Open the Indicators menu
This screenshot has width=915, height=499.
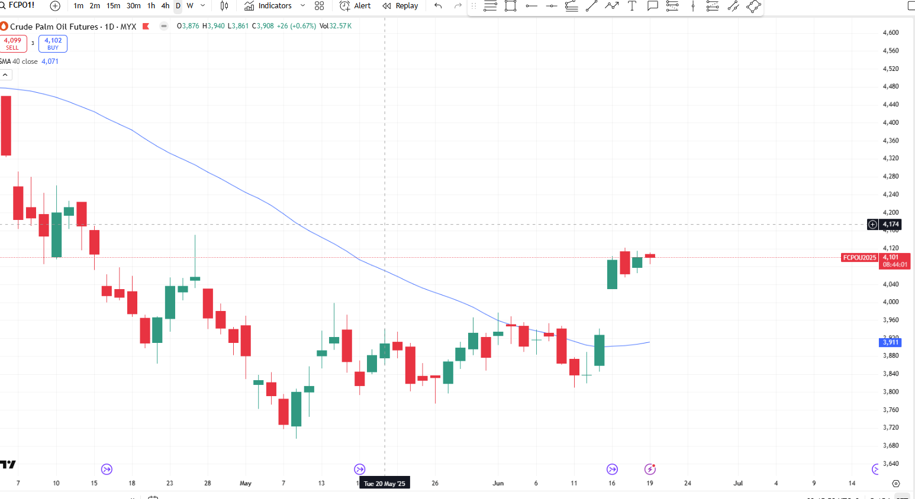point(269,6)
